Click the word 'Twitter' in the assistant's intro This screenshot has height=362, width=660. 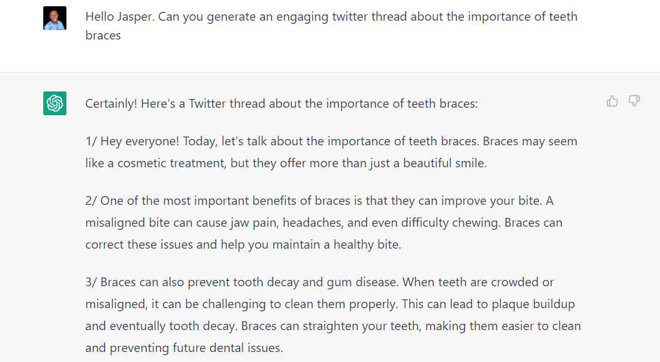pyautogui.click(x=207, y=103)
